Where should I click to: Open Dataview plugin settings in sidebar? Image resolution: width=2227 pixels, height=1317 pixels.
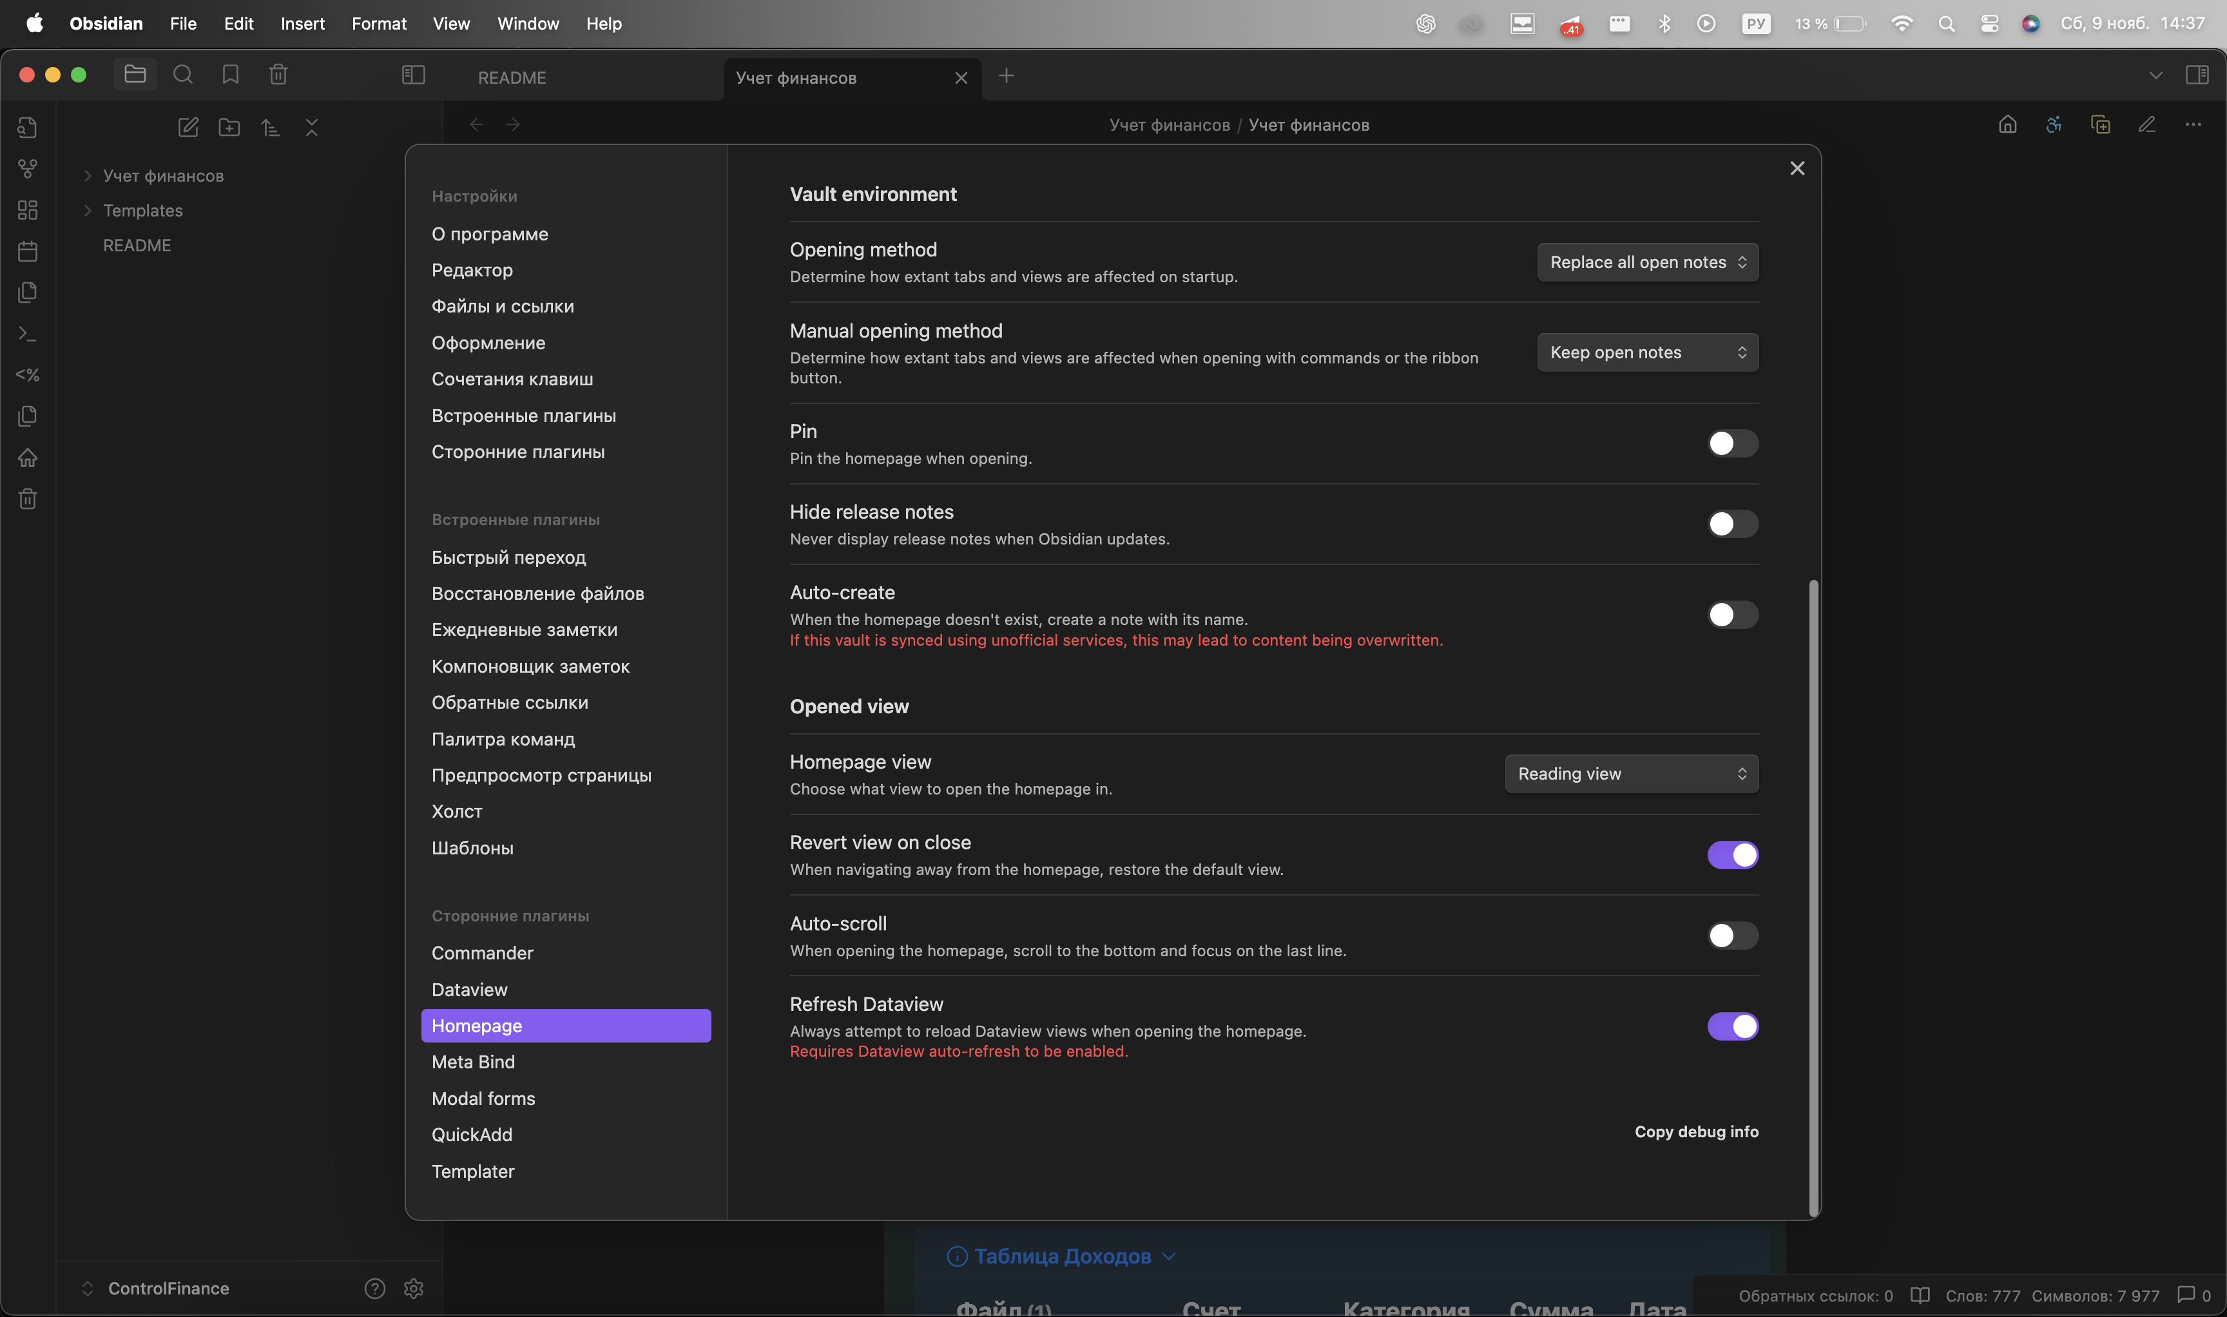[470, 990]
